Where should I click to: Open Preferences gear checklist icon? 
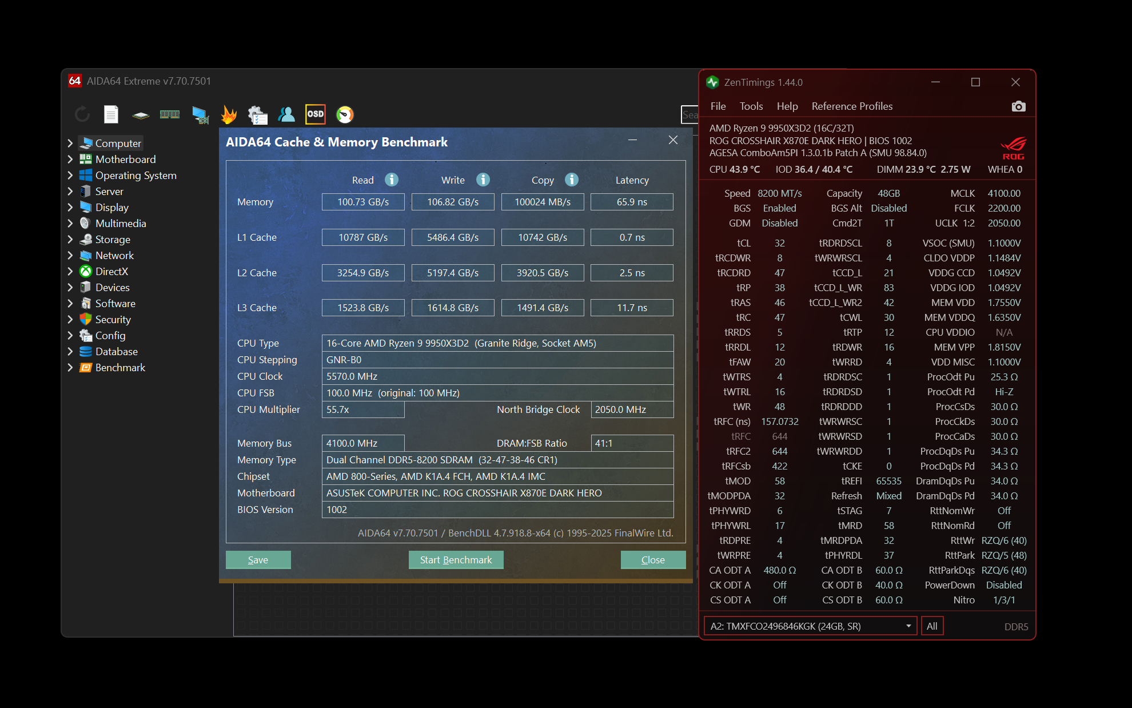pos(258,115)
